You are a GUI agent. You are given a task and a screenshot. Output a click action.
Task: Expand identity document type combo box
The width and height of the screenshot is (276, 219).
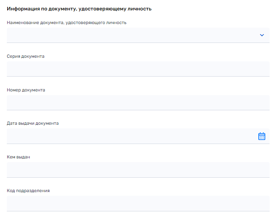(x=138, y=35)
